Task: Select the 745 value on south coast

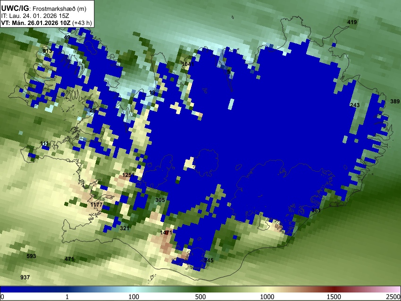Action: click(209, 260)
